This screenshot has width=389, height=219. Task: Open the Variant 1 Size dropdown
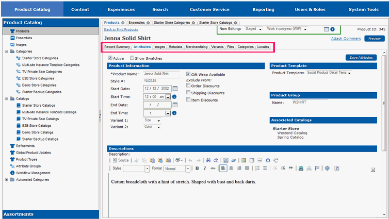tap(158, 121)
